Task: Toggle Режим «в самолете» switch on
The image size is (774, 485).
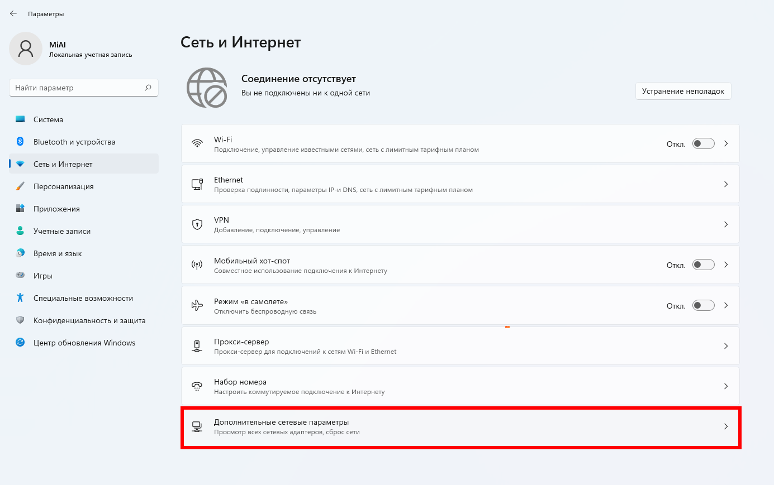Action: click(703, 305)
